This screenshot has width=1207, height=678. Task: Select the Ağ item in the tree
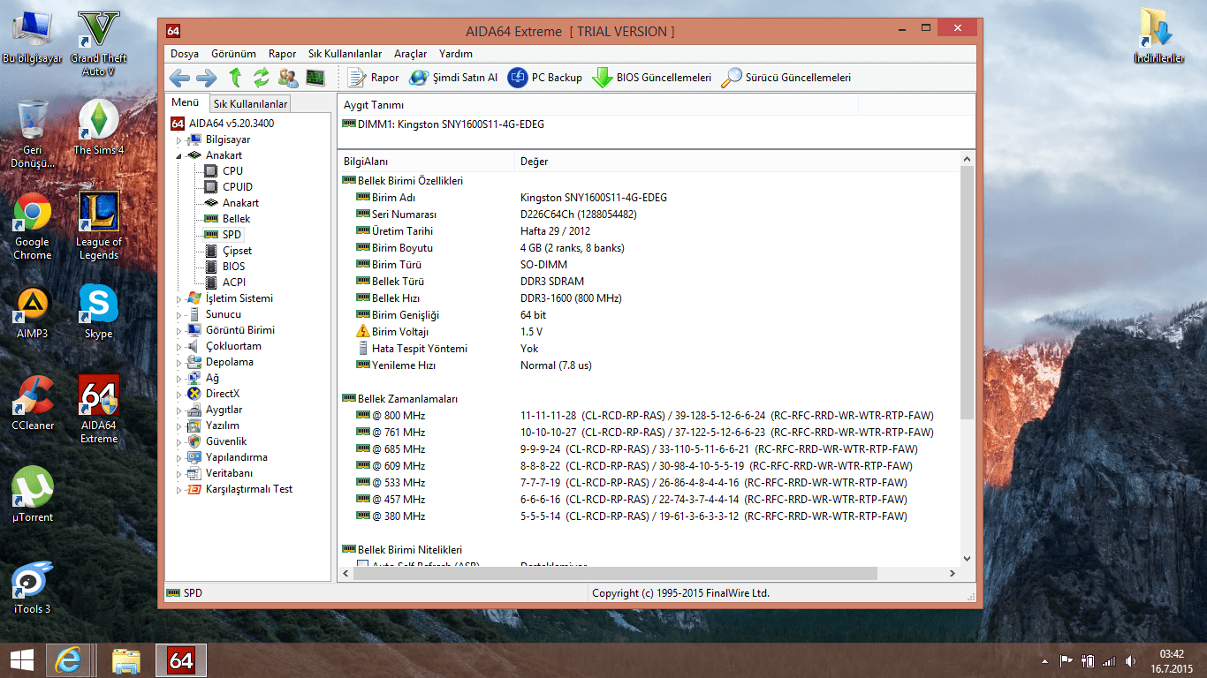pos(212,378)
